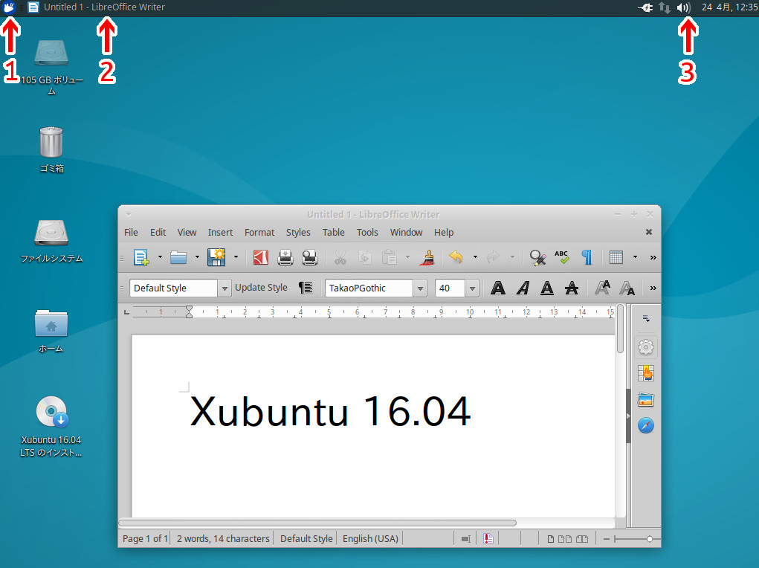Toggle Superscript formatting
The height and width of the screenshot is (568, 759).
pyautogui.click(x=602, y=288)
